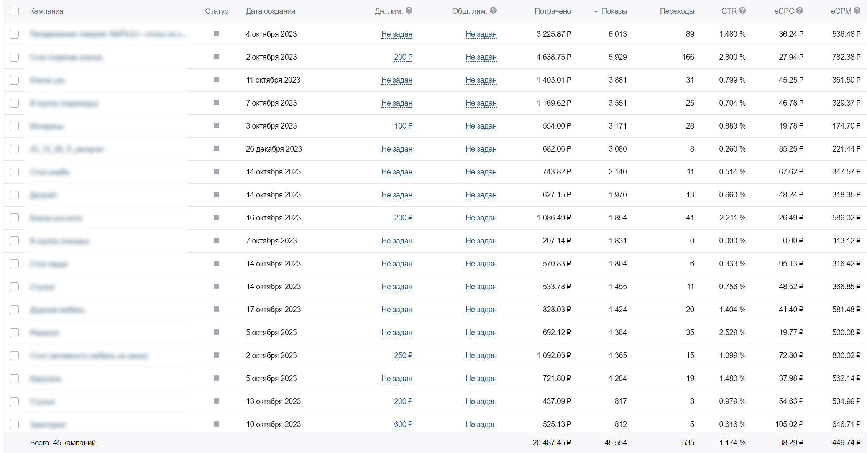Sort the table by Переходы column
Image resolution: width=867 pixels, height=453 pixels.
coord(677,11)
